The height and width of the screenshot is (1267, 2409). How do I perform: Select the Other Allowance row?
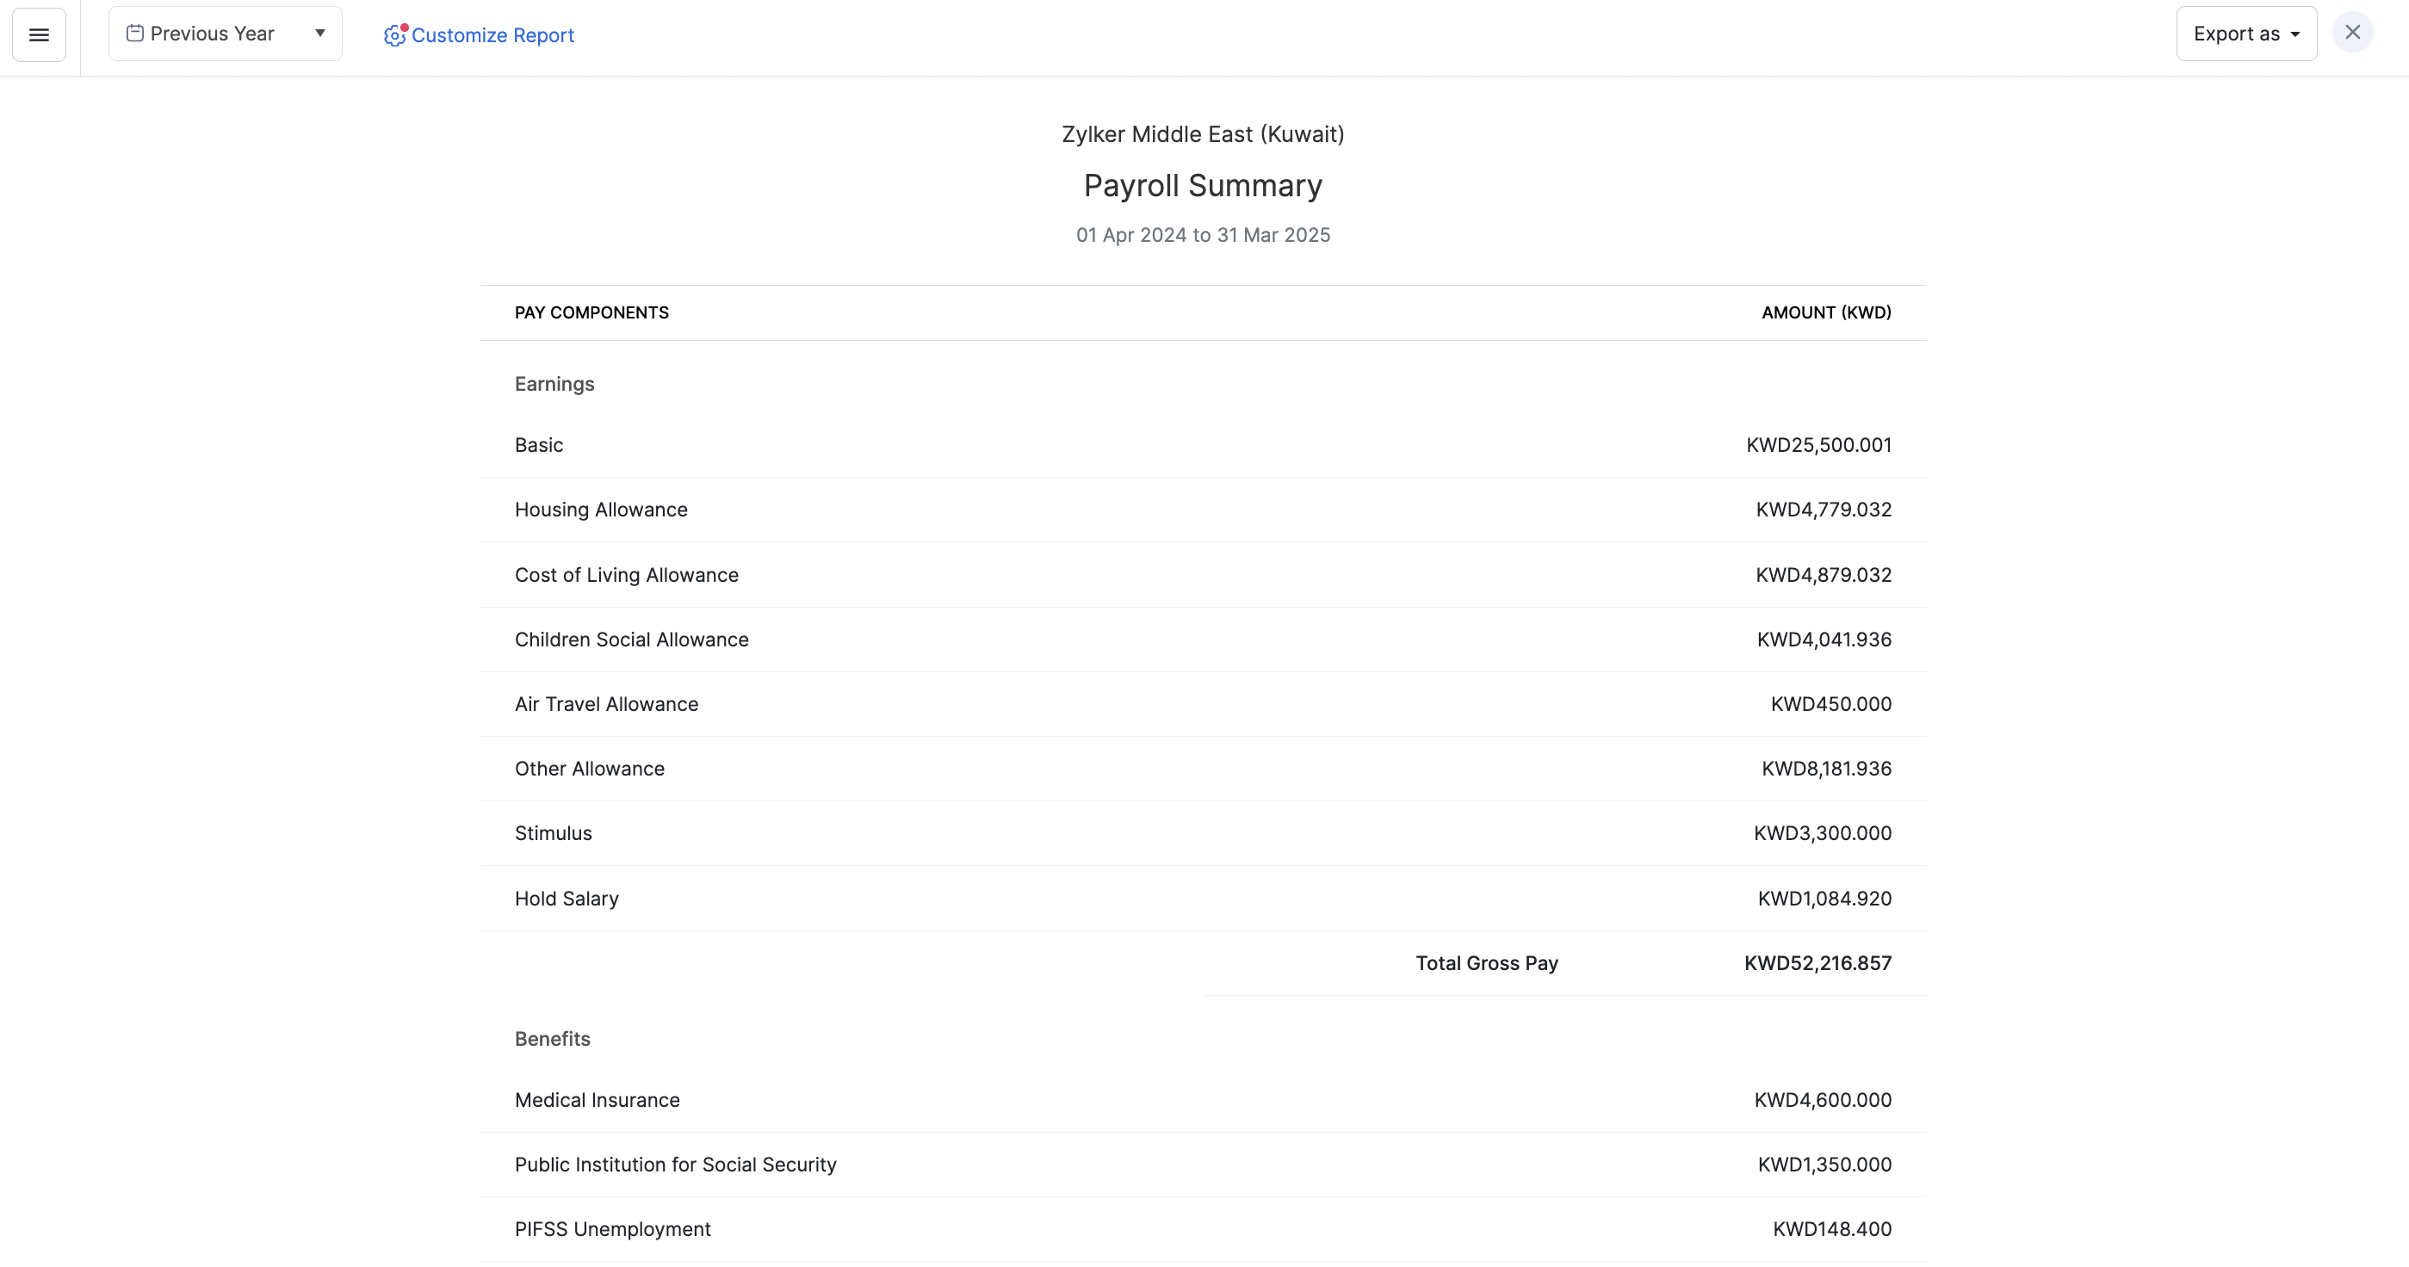589,769
